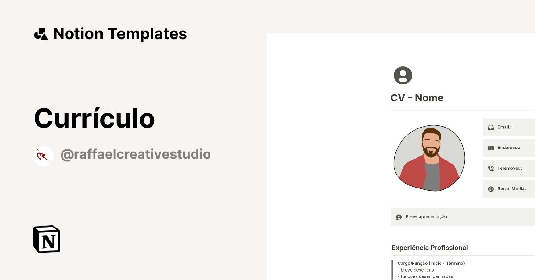The height and width of the screenshot is (280, 535).
Task: Click the Notion app logo at bottom left
Action: tap(46, 239)
